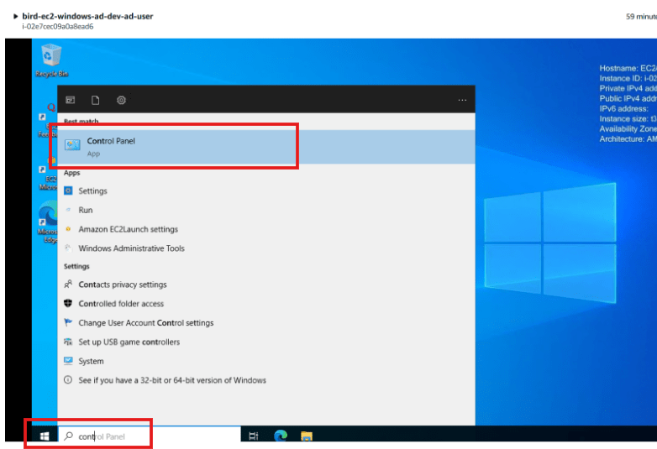The image size is (657, 449).
Task: Open Settings app from Apps results
Action: (266, 191)
